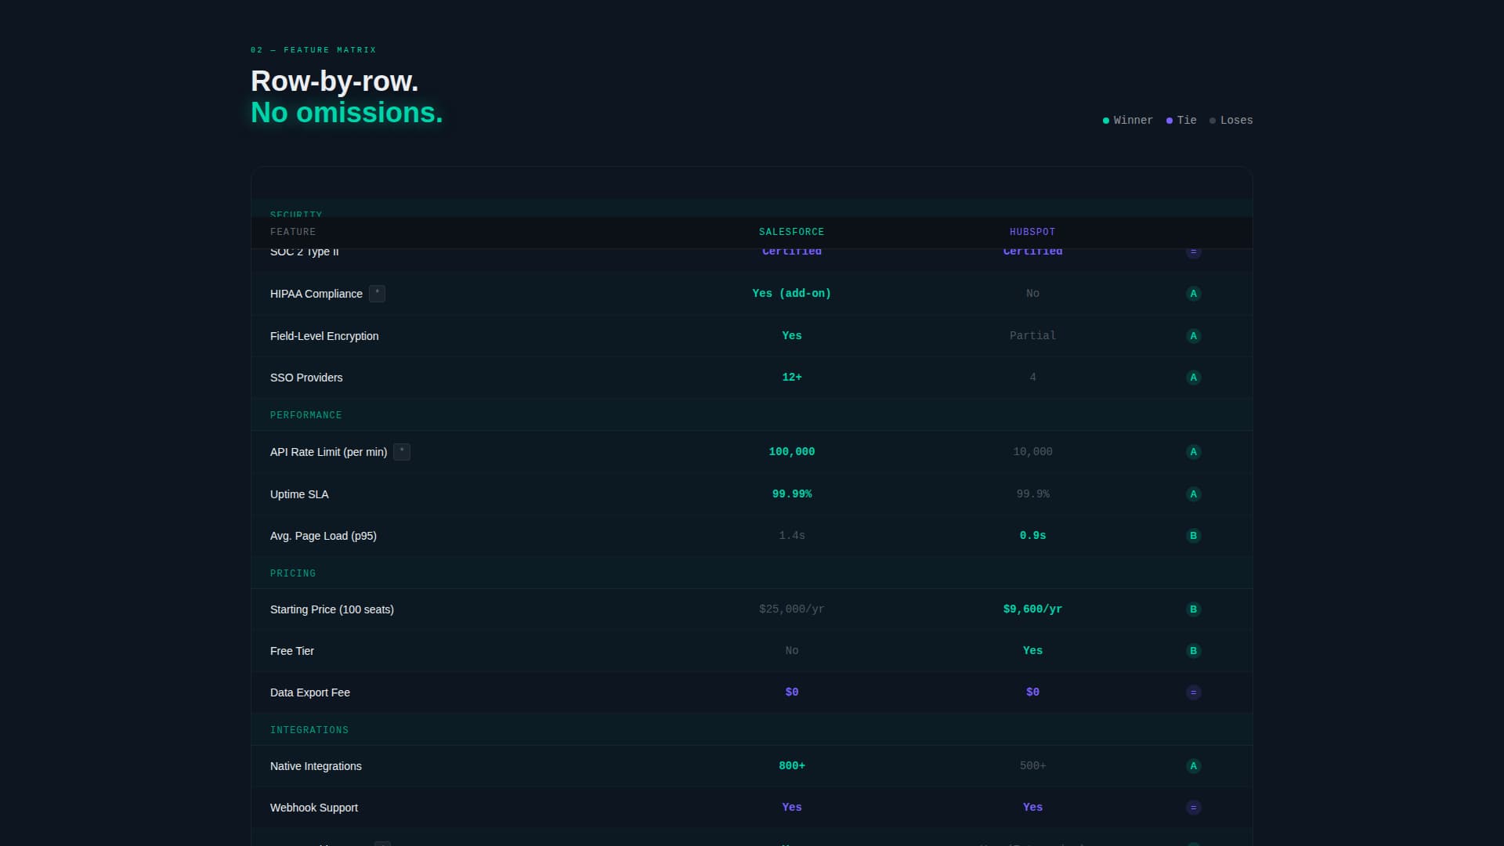This screenshot has width=1504, height=846.
Task: Select the PERFORMANCE section header
Action: (x=751, y=415)
